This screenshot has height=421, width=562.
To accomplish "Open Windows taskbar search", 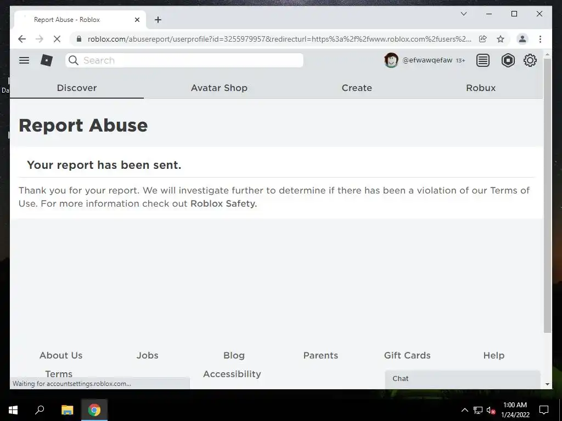I will tap(40, 409).
